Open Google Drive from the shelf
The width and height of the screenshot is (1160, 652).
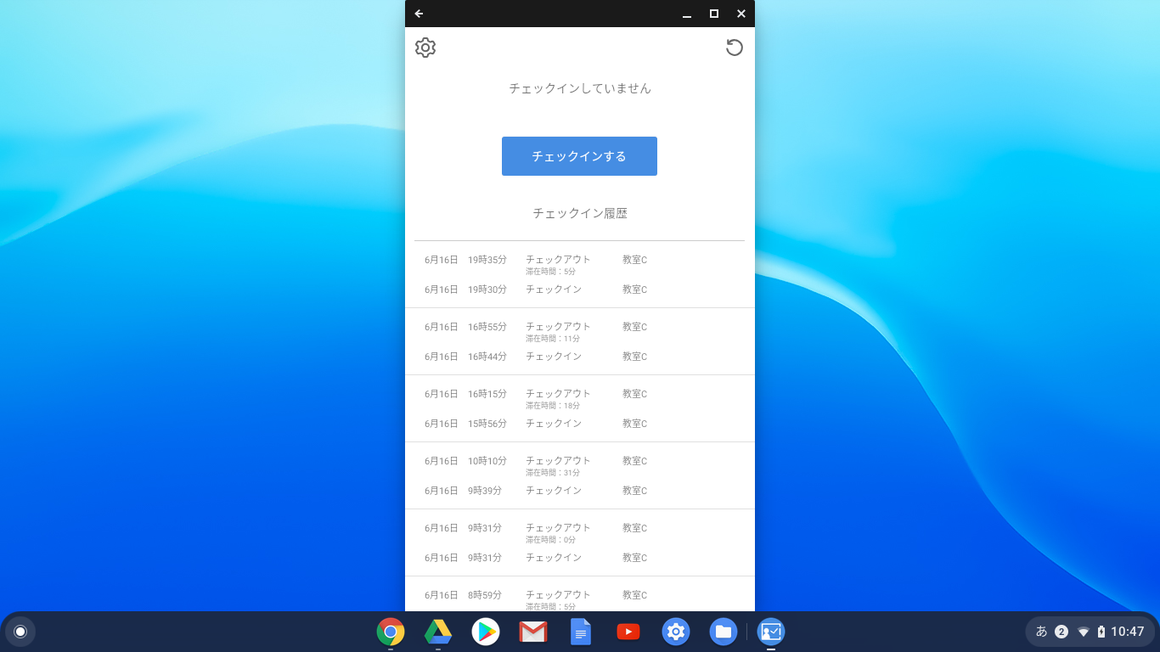[x=438, y=632]
